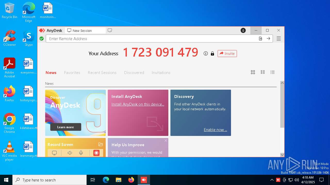Select CCleaner desktop shortcut
The height and width of the screenshot is (185, 330).
click(x=10, y=39)
